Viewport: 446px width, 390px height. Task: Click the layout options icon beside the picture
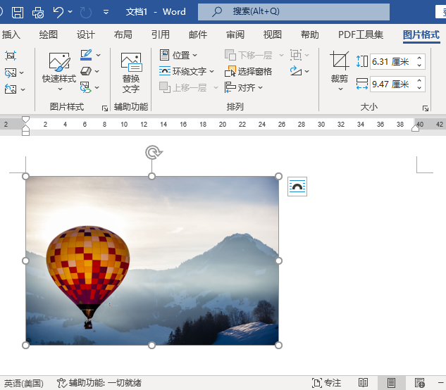coord(297,187)
